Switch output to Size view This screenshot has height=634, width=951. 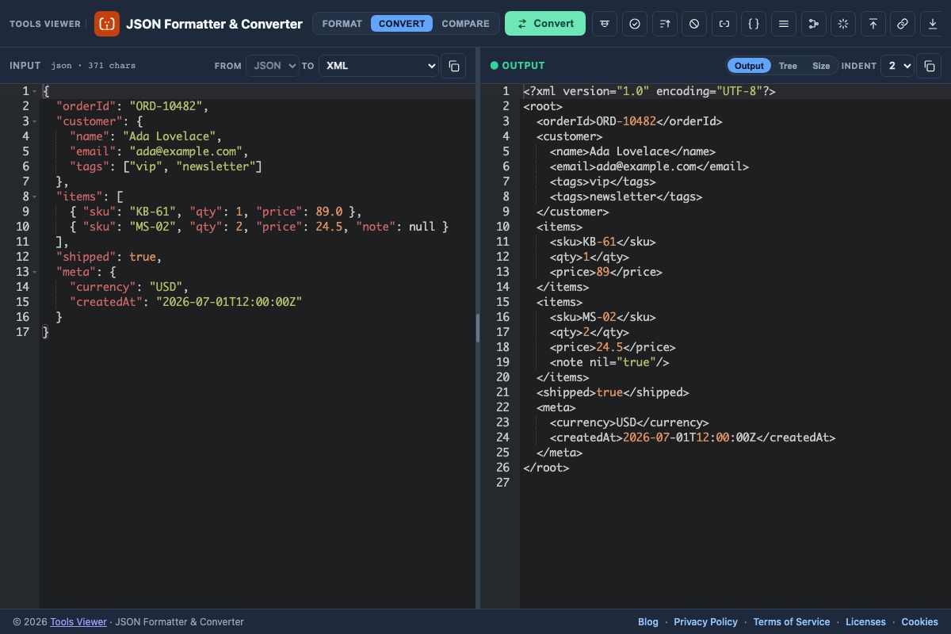click(x=821, y=66)
